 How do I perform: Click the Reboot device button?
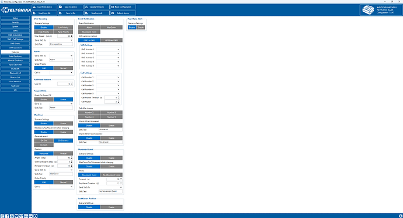[123, 13]
